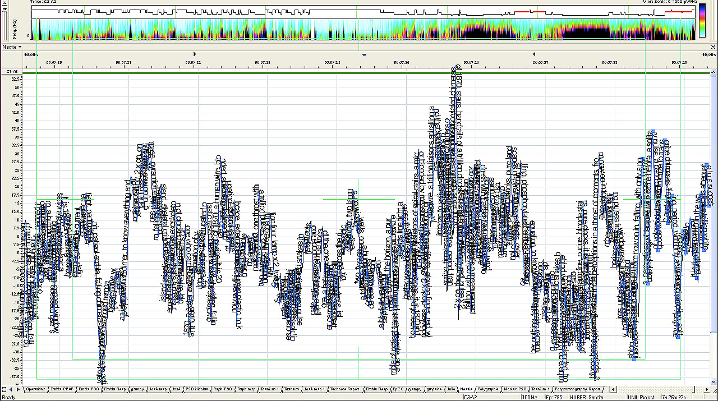718x401 pixels.
Task: Click the right-pointing arrow marker in the time ruler
Action: (194, 54)
